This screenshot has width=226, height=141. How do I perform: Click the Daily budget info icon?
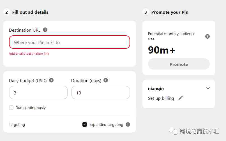(x=51, y=80)
